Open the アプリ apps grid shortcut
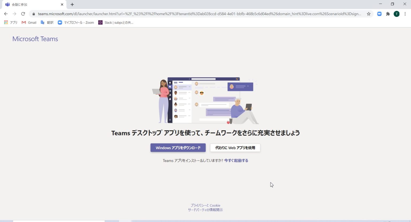 click(11, 22)
